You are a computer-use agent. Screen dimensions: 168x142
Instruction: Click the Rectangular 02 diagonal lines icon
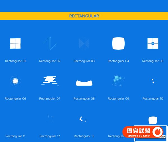[x=50, y=44]
